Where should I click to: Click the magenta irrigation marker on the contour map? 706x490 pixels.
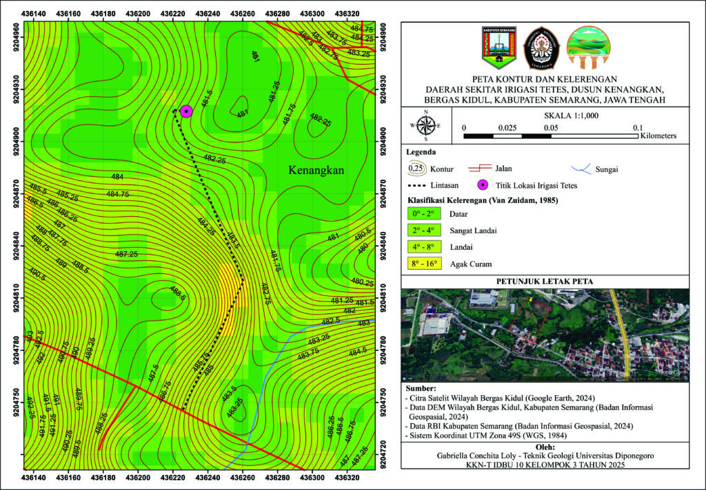tap(186, 111)
